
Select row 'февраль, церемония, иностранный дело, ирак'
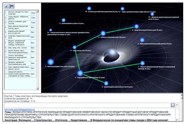[x=20, y=63]
